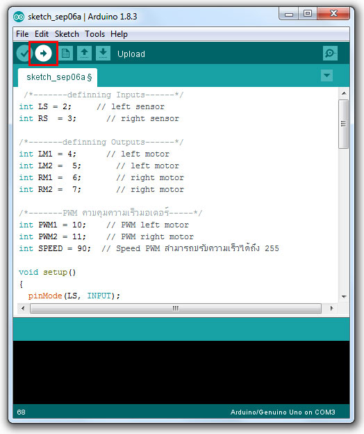Click the '// right sensor' comment
This screenshot has height=434, width=364.
tap(143, 118)
